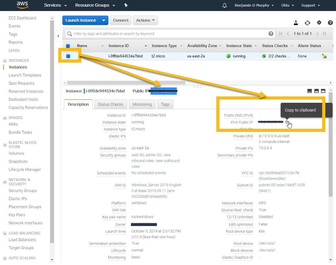
Task: Open the pin shortcuts star icon
Action: point(126,5)
